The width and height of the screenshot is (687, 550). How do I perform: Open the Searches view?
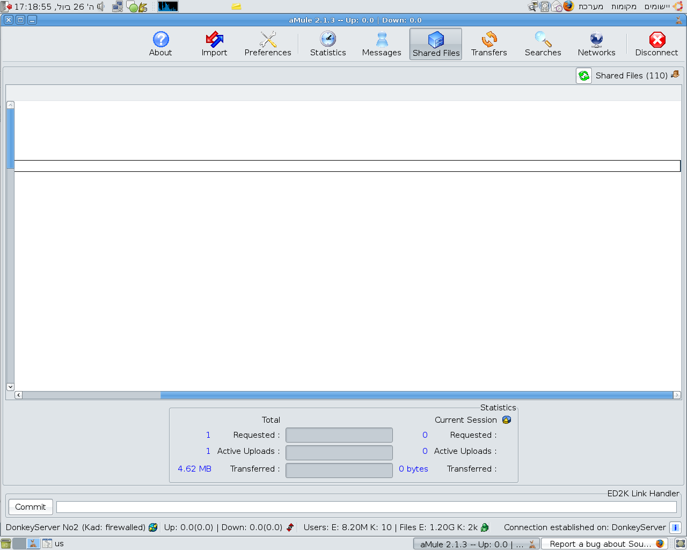point(543,44)
